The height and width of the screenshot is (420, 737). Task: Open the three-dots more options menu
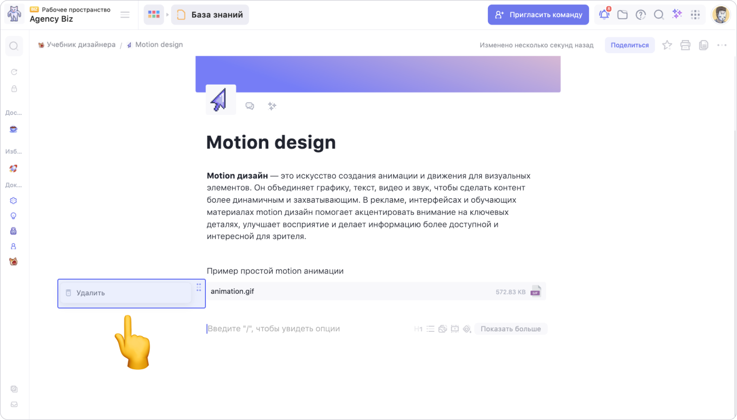[x=722, y=45]
